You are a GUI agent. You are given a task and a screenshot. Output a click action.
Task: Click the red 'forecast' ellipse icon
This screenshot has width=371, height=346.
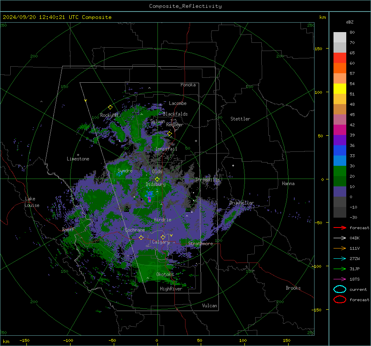(x=340, y=300)
